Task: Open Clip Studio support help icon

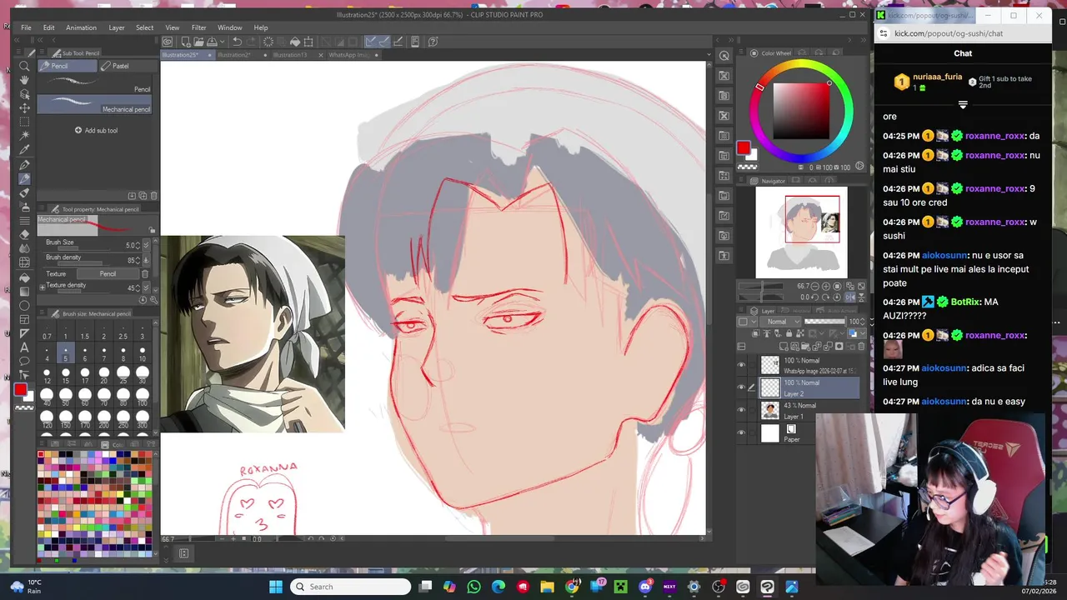Action: pos(433,42)
